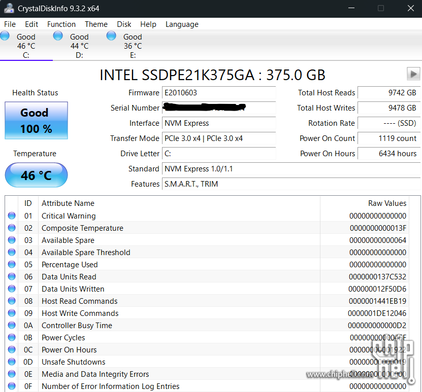Click the blue health orb above D: drive

pyautogui.click(x=58, y=35)
